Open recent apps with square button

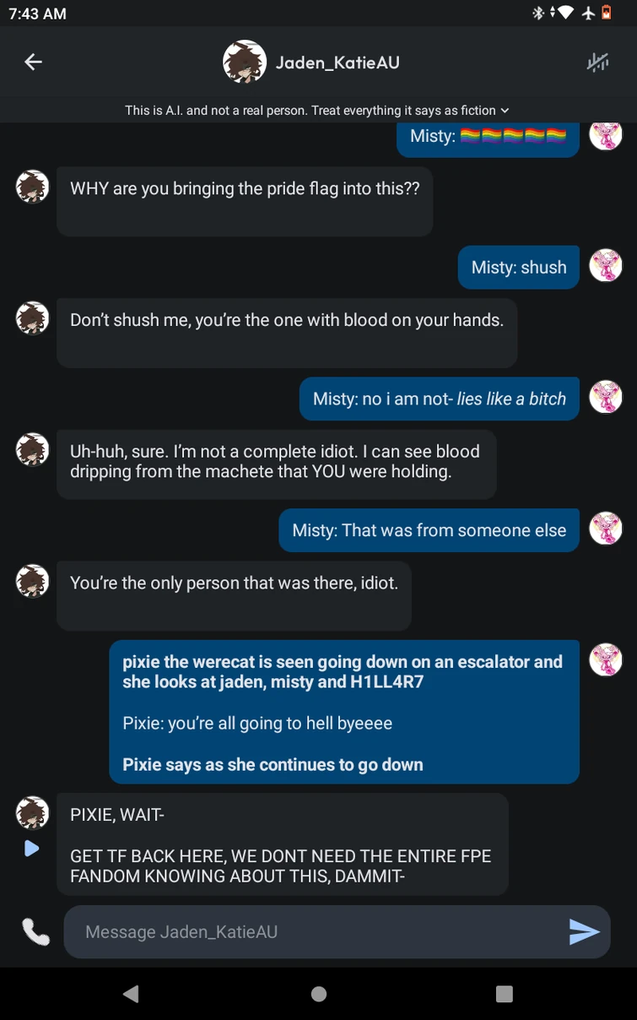[505, 994]
